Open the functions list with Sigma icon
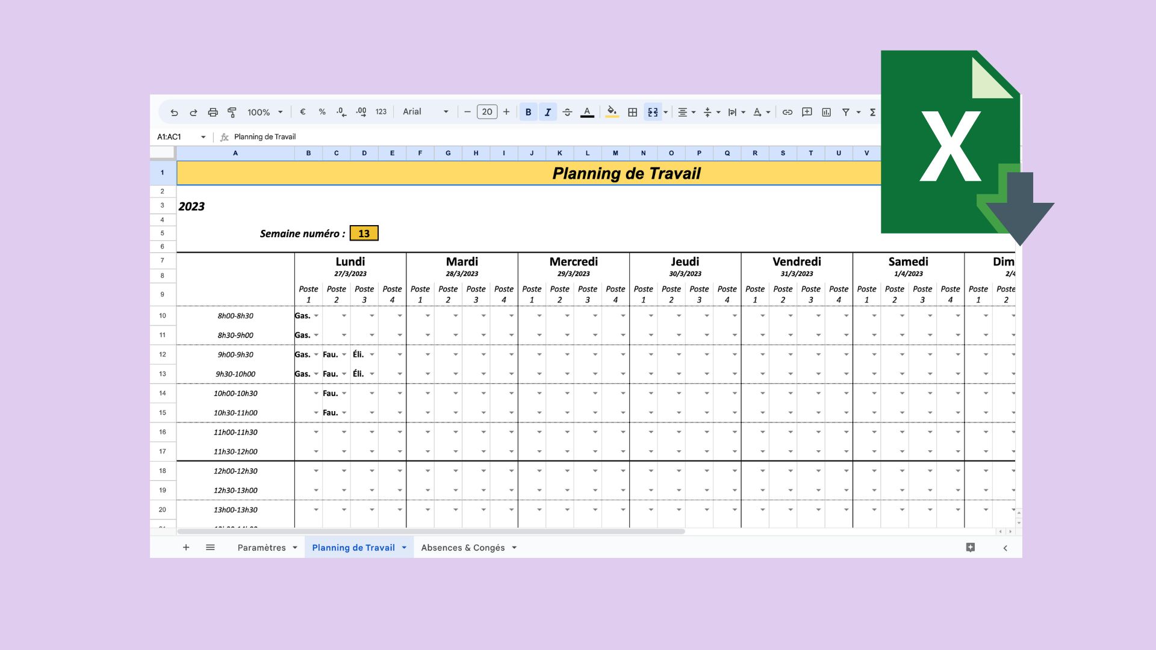The width and height of the screenshot is (1156, 650). [872, 112]
